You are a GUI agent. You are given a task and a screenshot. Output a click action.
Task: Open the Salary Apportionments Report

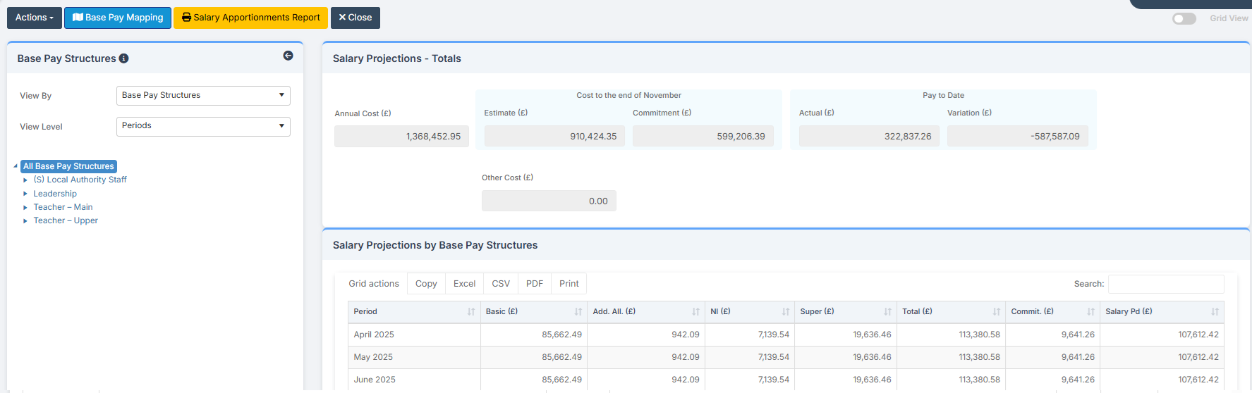point(250,18)
